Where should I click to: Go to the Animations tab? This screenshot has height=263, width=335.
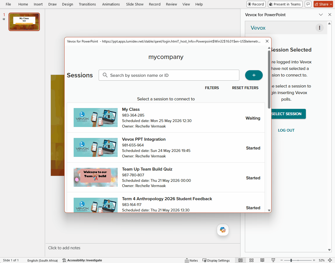[x=111, y=4]
